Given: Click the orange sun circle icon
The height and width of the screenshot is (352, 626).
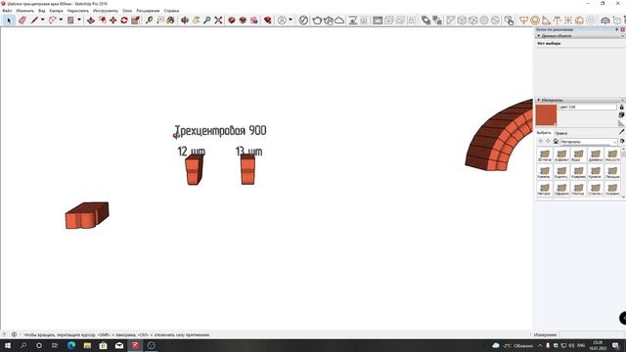Looking at the screenshot, I should click(x=535, y=20).
